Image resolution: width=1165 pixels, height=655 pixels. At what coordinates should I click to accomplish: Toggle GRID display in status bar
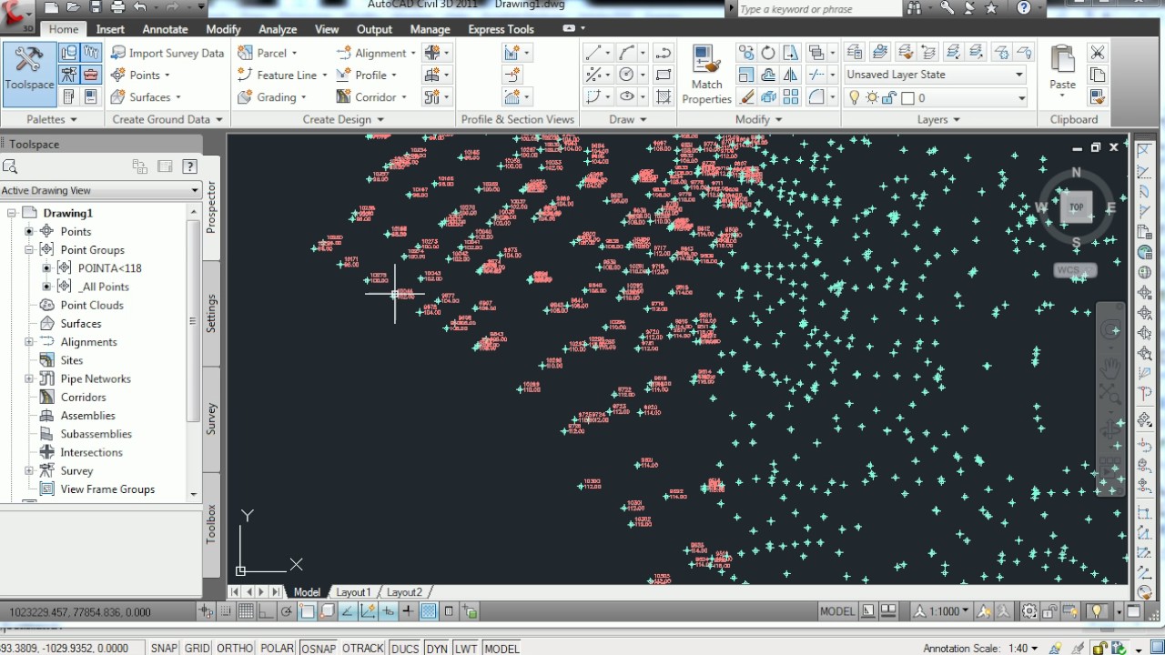(x=198, y=649)
